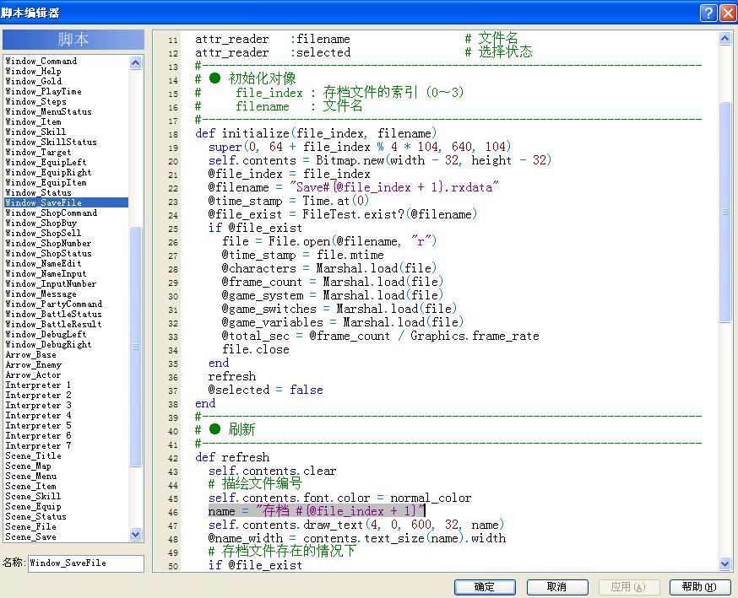The height and width of the screenshot is (598, 738).
Task: Open the Window_PlayTime script
Action: pyautogui.click(x=43, y=92)
